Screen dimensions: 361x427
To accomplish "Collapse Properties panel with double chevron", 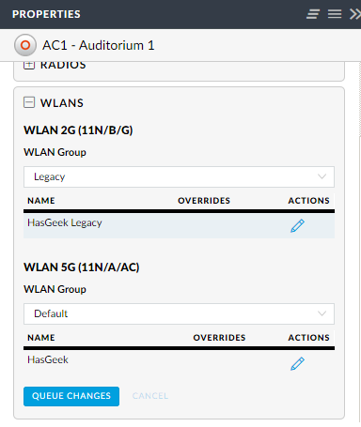I will 355,14.
